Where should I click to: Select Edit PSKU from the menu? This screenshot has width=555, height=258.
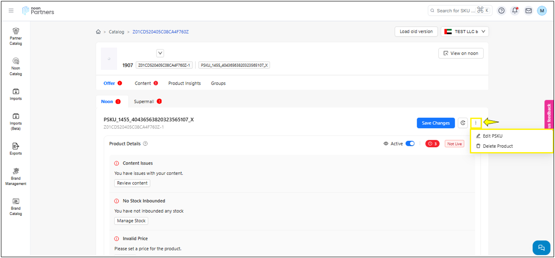point(492,136)
